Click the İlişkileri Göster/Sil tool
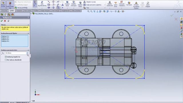 pos(110,4)
